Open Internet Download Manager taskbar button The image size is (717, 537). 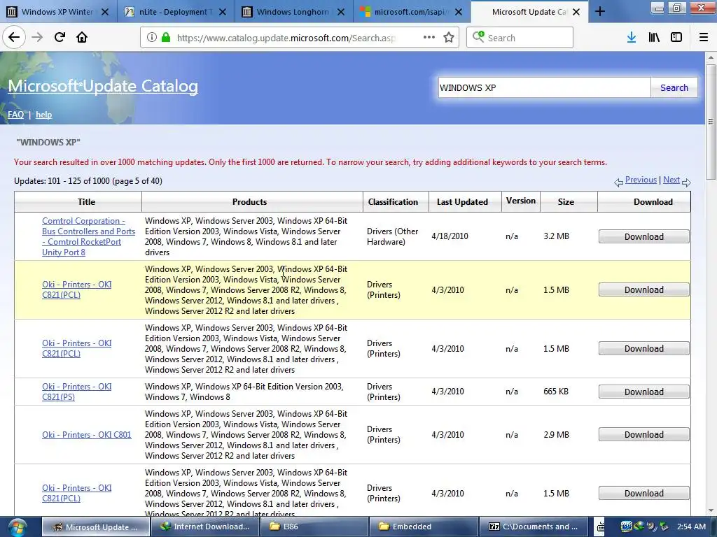coord(206,527)
